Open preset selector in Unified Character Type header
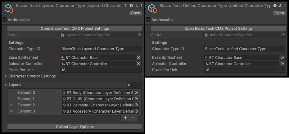 coord(280,6)
